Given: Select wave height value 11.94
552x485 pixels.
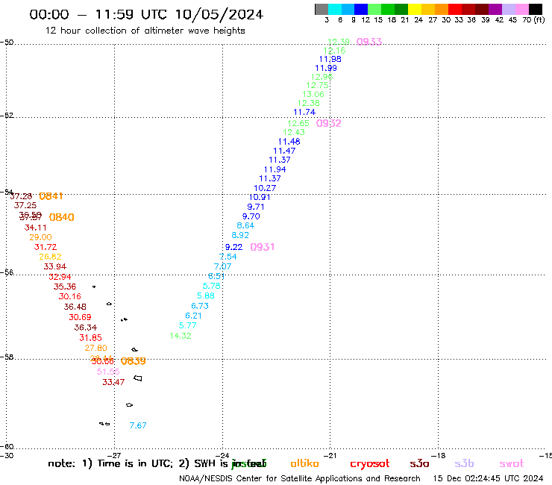Looking at the screenshot, I should [x=275, y=169].
